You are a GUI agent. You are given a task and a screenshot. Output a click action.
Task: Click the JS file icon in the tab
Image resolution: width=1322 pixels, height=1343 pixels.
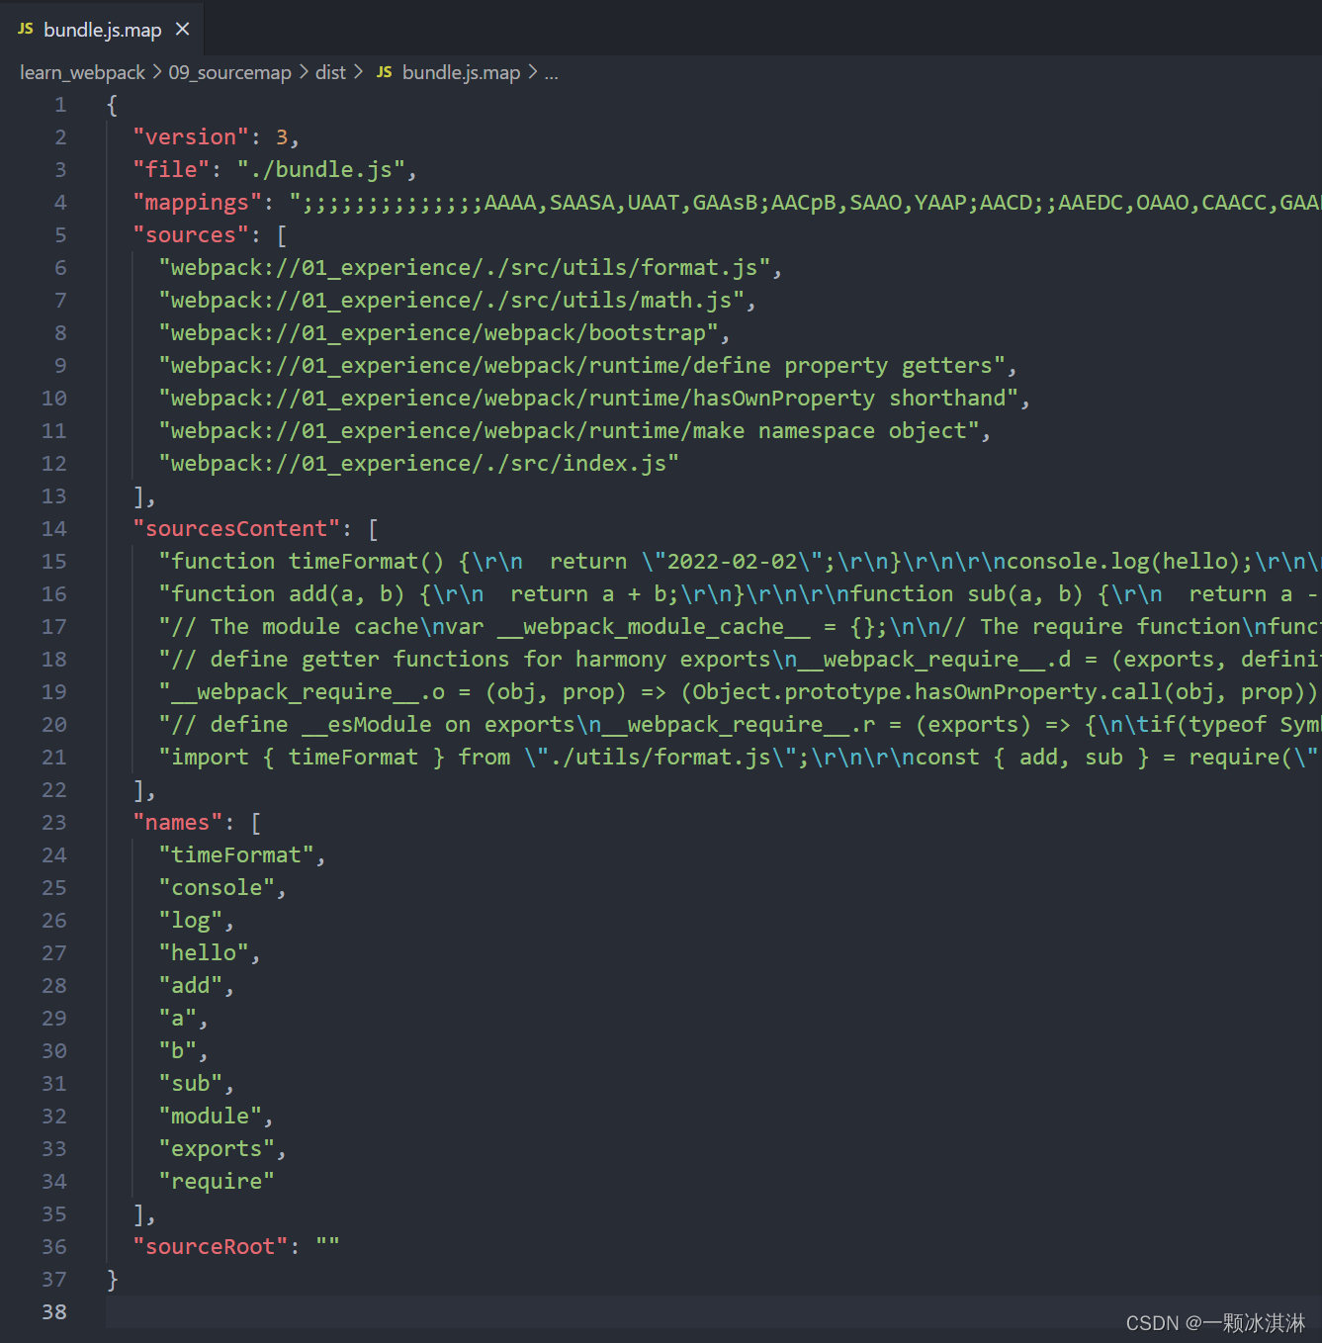[x=26, y=30]
